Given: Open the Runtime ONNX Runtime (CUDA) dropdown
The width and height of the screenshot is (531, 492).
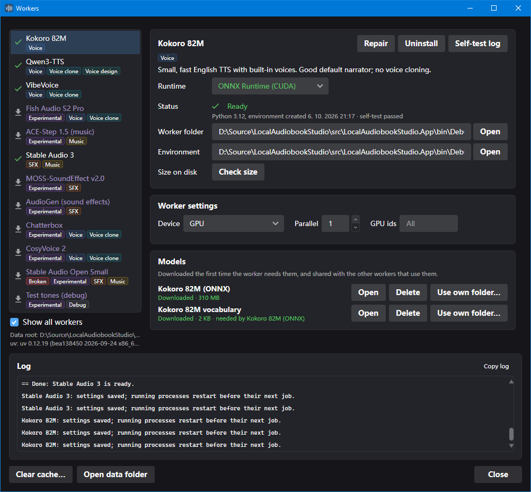Looking at the screenshot, I should click(x=270, y=86).
